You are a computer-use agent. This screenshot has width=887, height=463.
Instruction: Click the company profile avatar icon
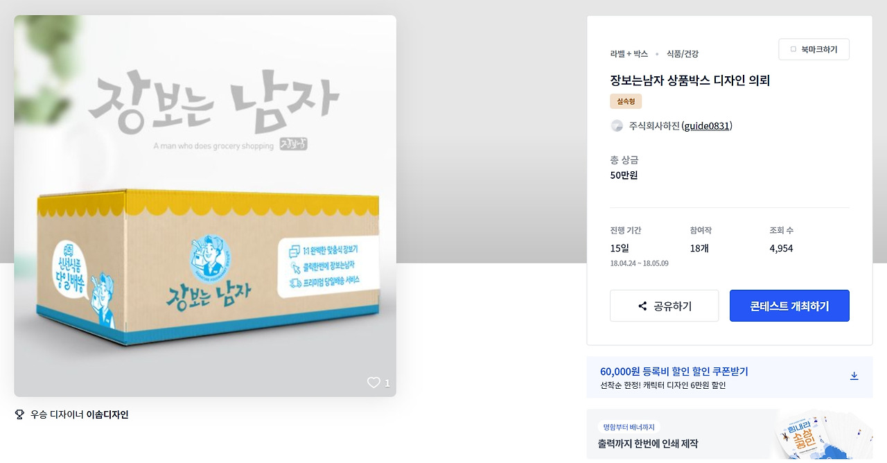[x=617, y=125]
